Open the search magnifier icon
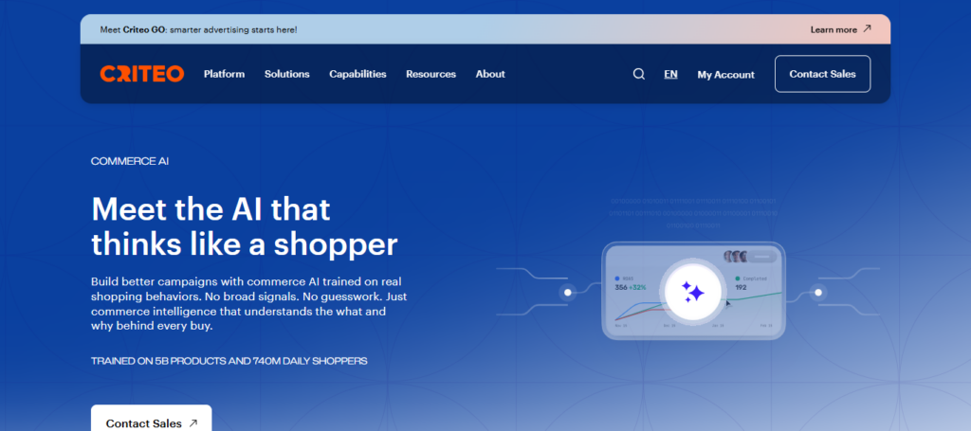Viewport: 971px width, 431px height. 638,74
